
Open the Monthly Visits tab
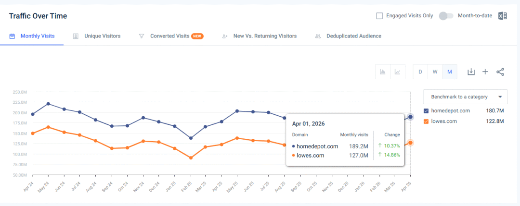[x=32, y=36]
